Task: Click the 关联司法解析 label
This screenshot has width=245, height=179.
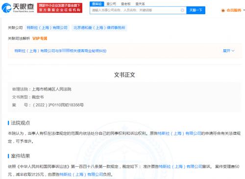Action: (19, 38)
